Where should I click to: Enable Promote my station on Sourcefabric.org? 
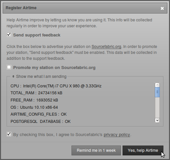click(x=9, y=67)
